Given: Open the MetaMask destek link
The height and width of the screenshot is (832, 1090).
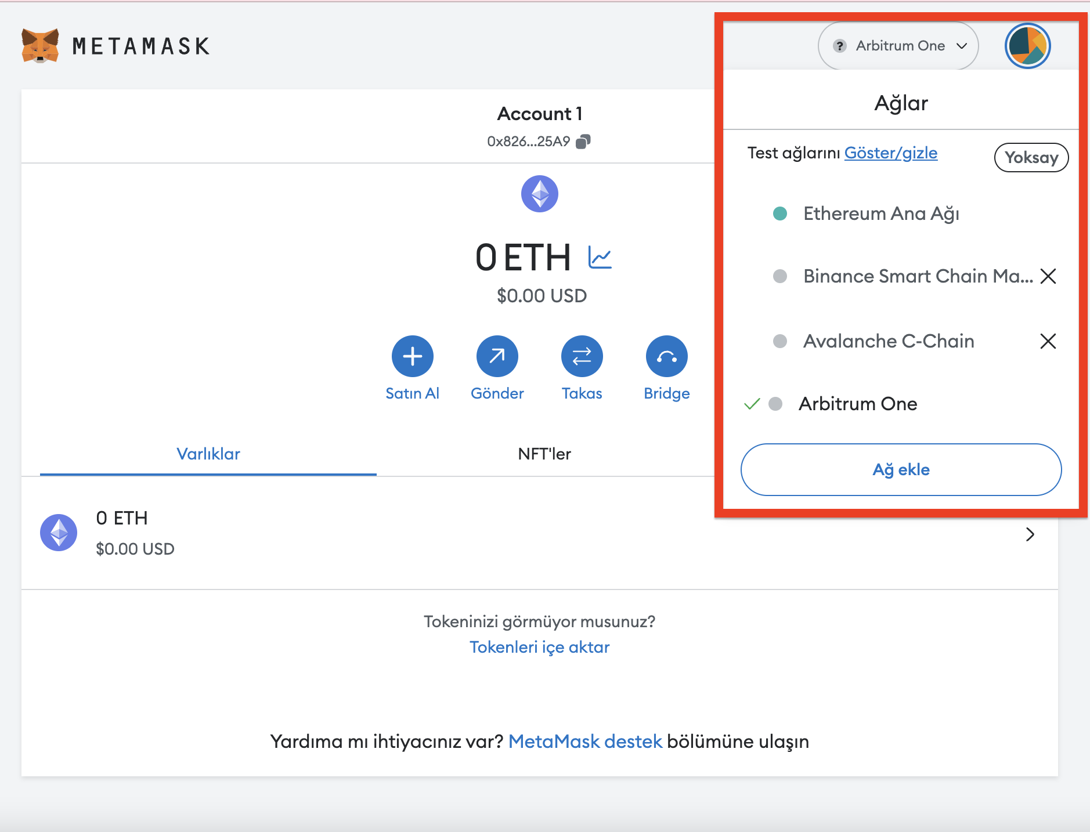Looking at the screenshot, I should pyautogui.click(x=585, y=741).
